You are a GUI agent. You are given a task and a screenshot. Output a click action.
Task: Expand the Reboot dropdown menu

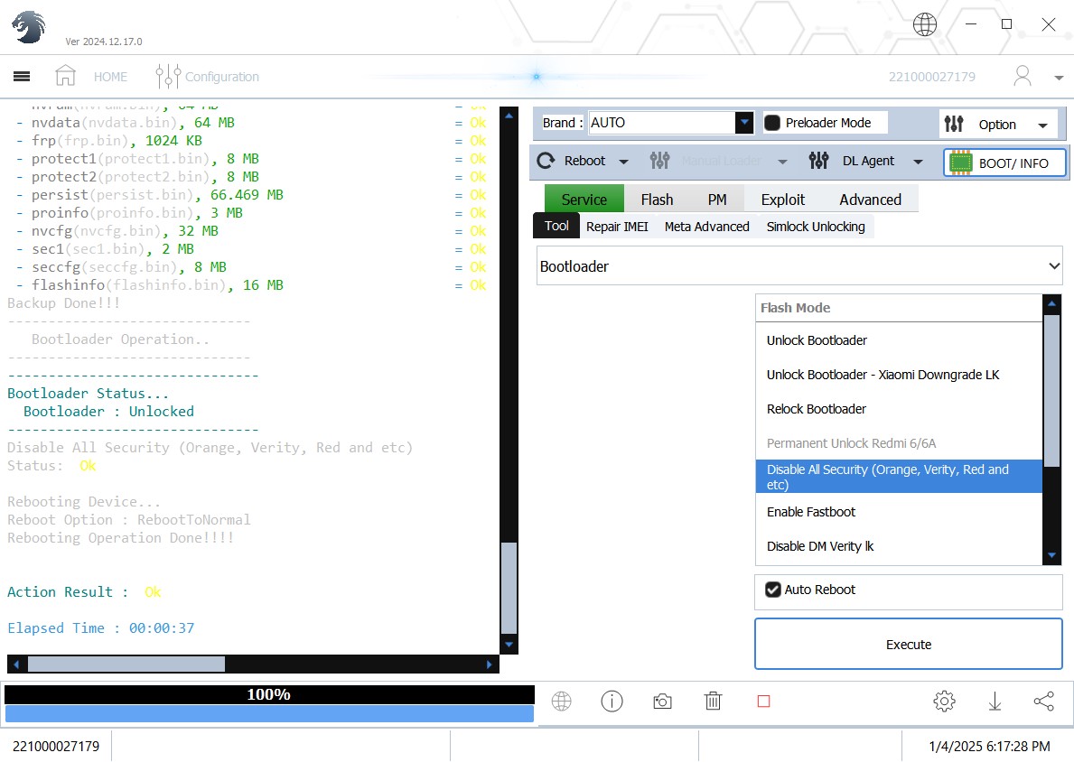tap(623, 162)
